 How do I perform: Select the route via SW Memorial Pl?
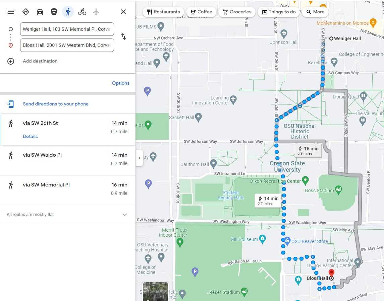pos(68,190)
